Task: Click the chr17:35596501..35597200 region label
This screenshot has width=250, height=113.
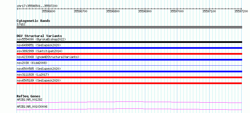Action: (x=37, y=6)
